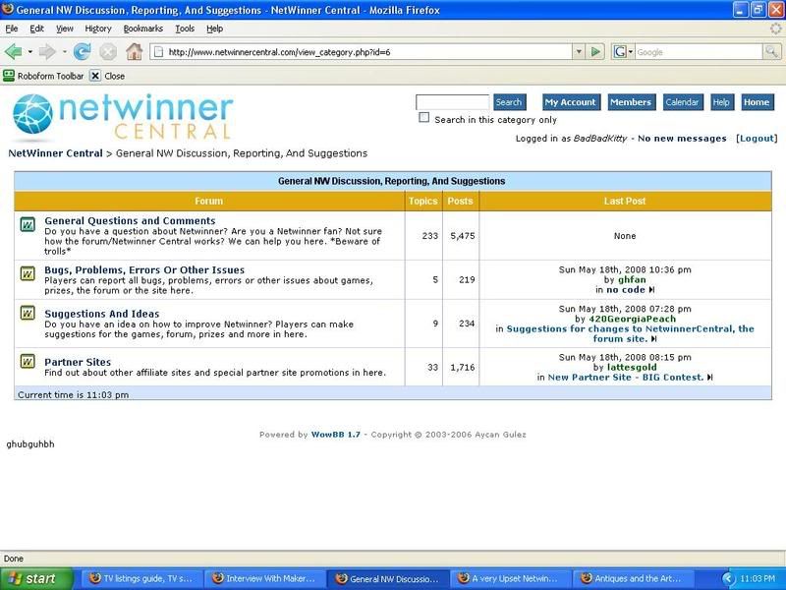Jump to last post arrow after 'BIG Contest.'
The width and height of the screenshot is (786, 590).
point(709,378)
